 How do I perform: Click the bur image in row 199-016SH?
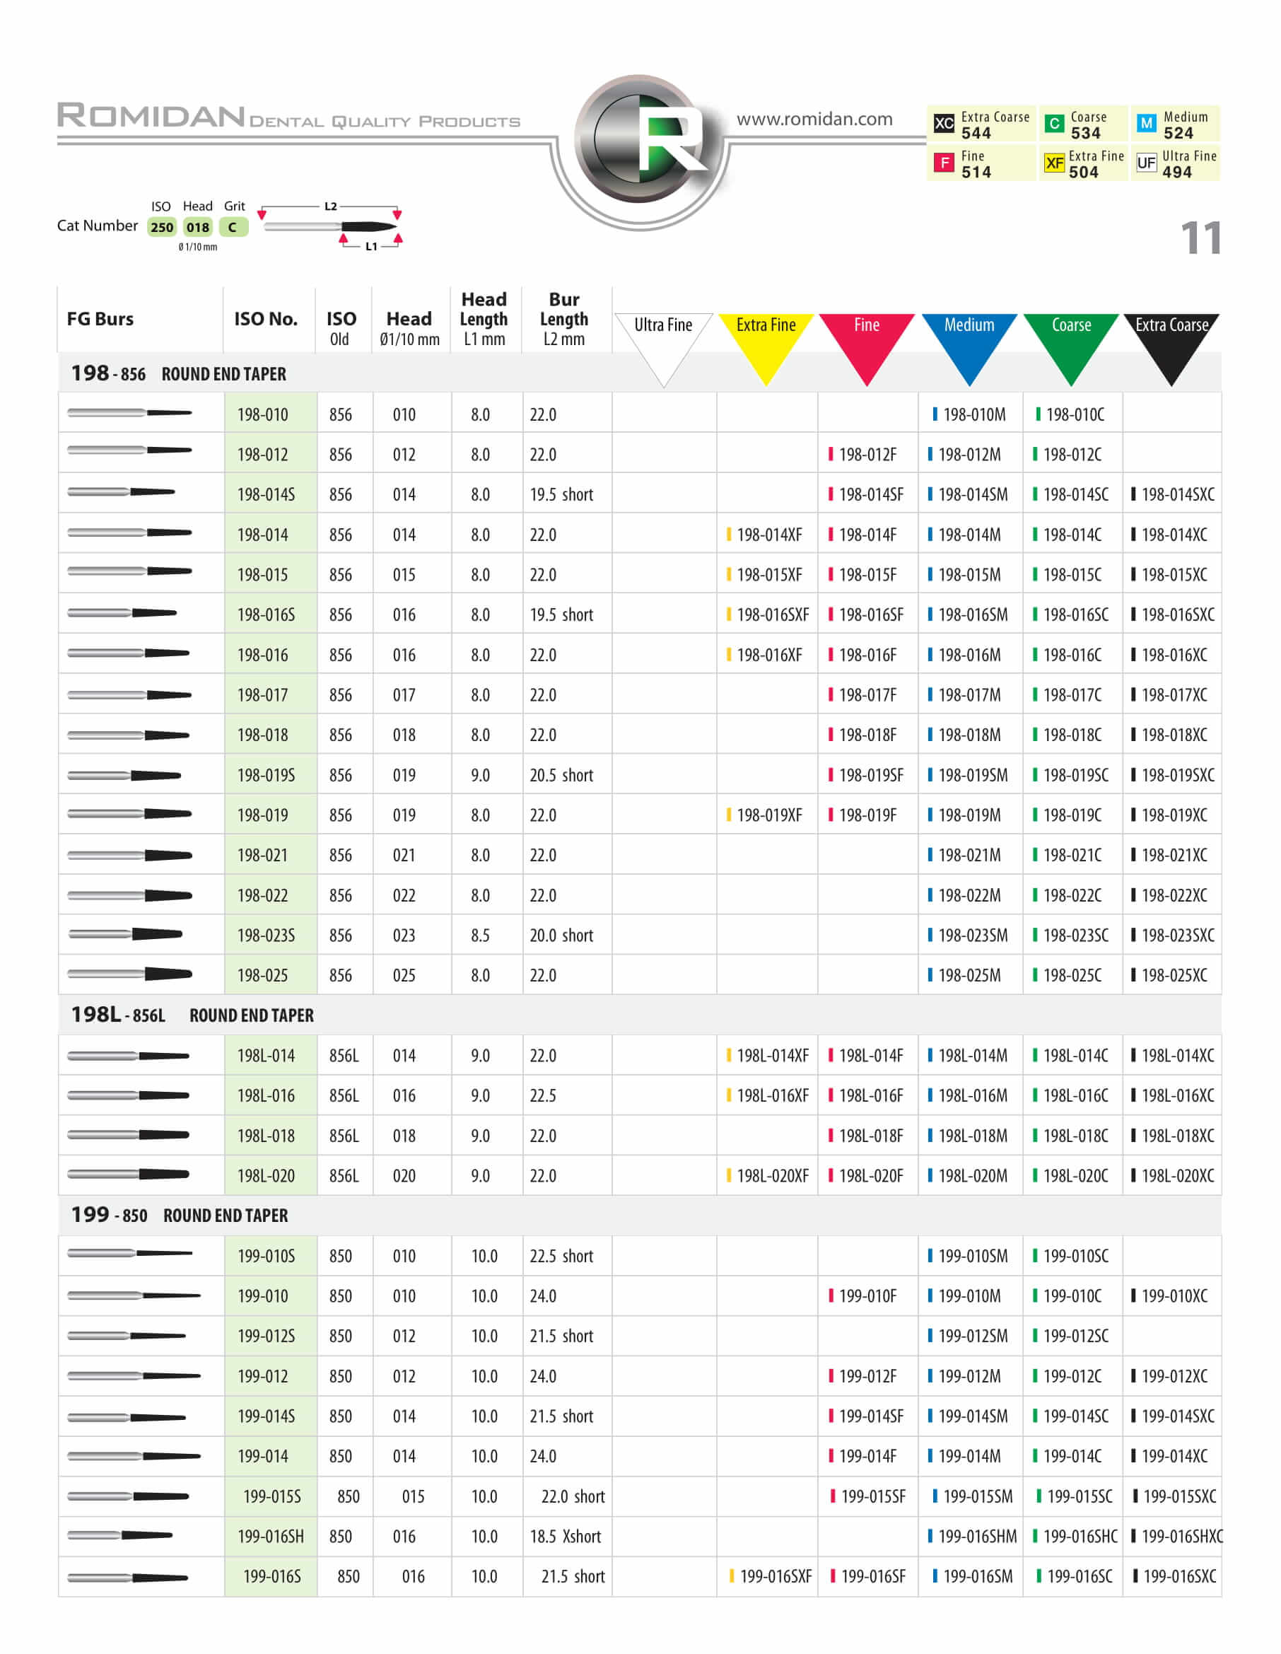[119, 1536]
